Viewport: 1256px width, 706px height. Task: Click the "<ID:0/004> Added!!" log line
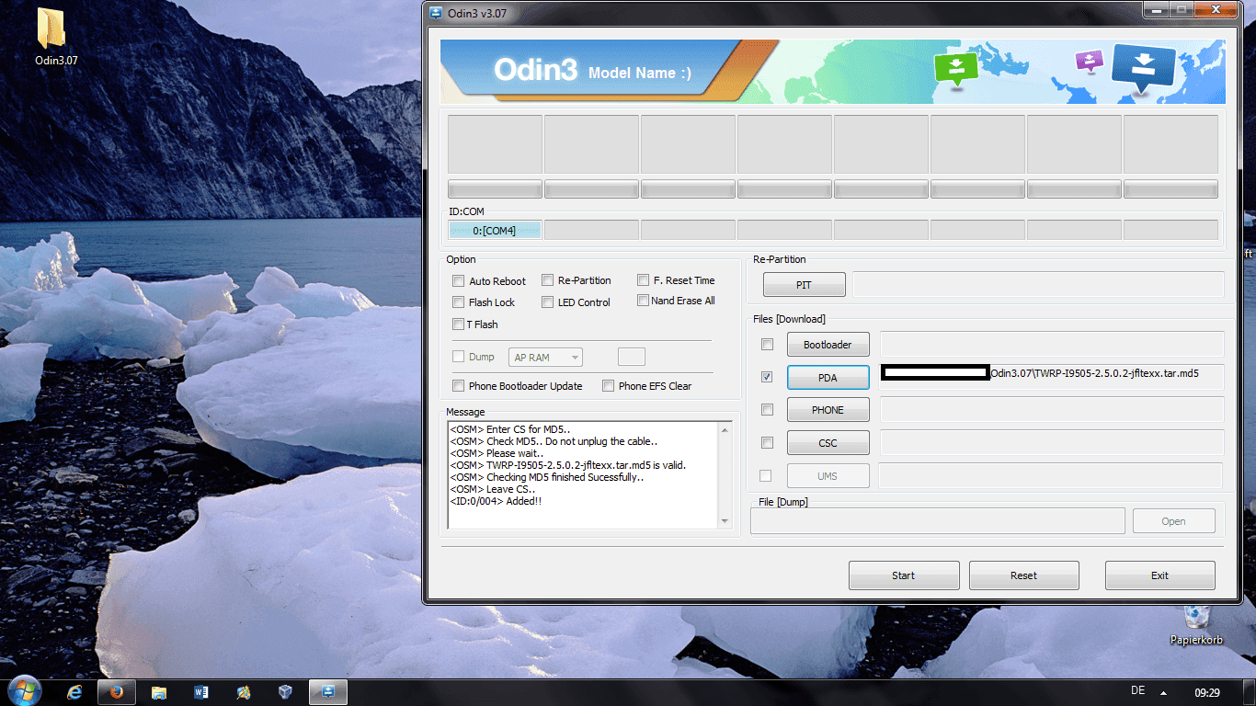pyautogui.click(x=496, y=501)
